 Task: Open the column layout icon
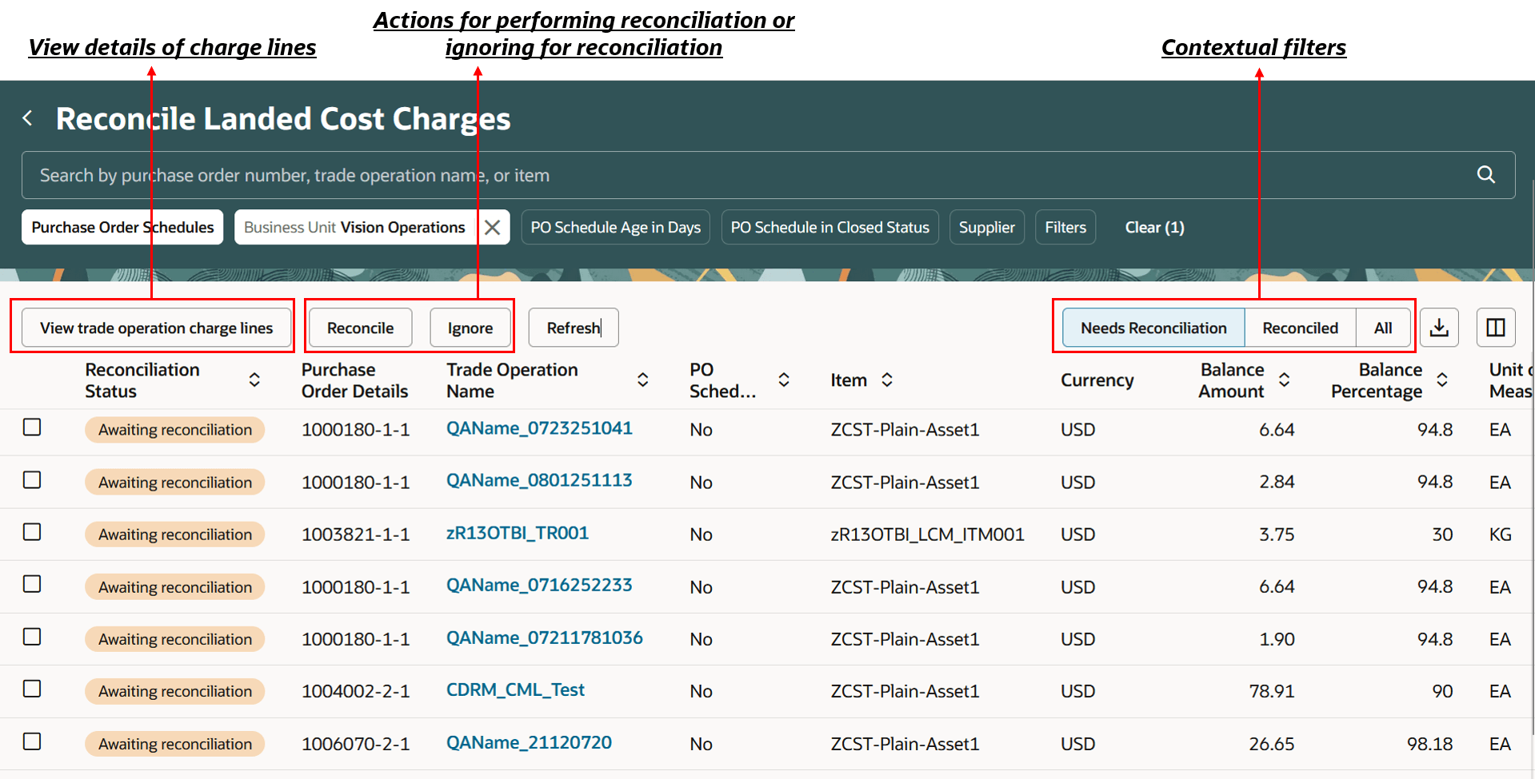1495,328
